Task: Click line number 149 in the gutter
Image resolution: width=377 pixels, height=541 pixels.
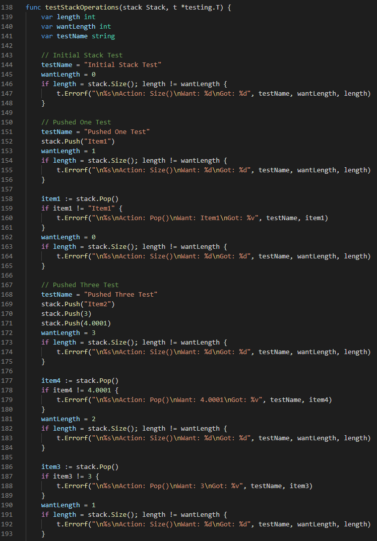Action: pos(7,113)
